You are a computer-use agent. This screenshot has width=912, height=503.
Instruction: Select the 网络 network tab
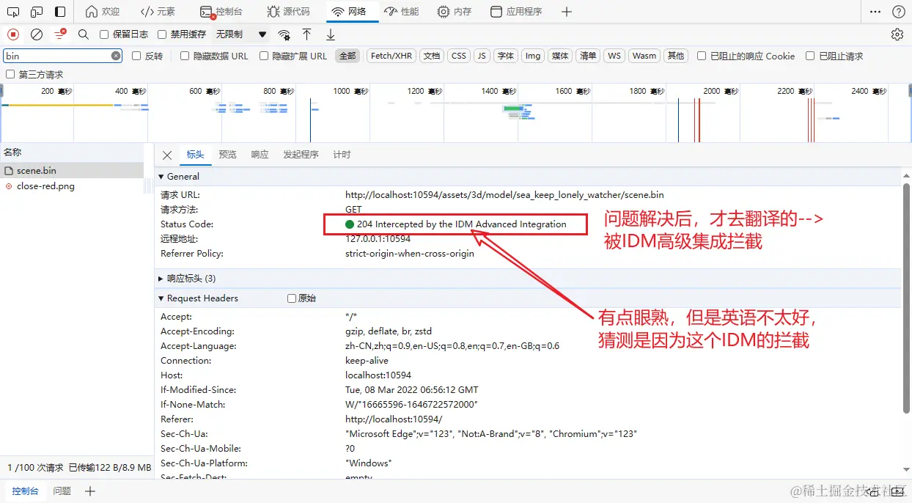[x=349, y=12]
